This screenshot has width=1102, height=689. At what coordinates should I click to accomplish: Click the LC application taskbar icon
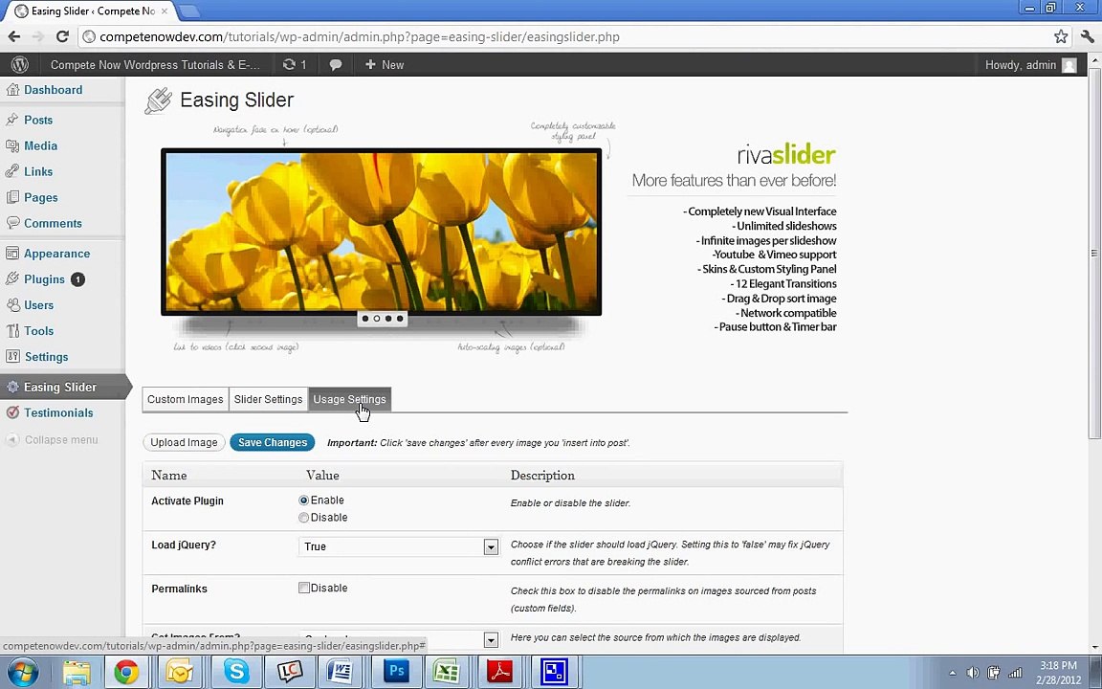pos(289,672)
